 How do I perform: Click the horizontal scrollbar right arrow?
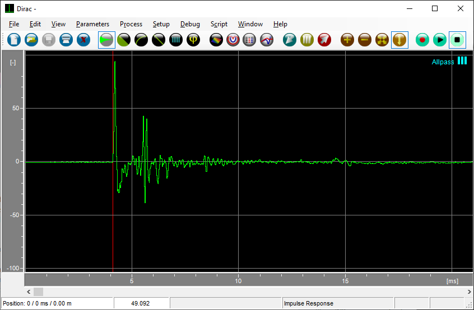(469, 292)
